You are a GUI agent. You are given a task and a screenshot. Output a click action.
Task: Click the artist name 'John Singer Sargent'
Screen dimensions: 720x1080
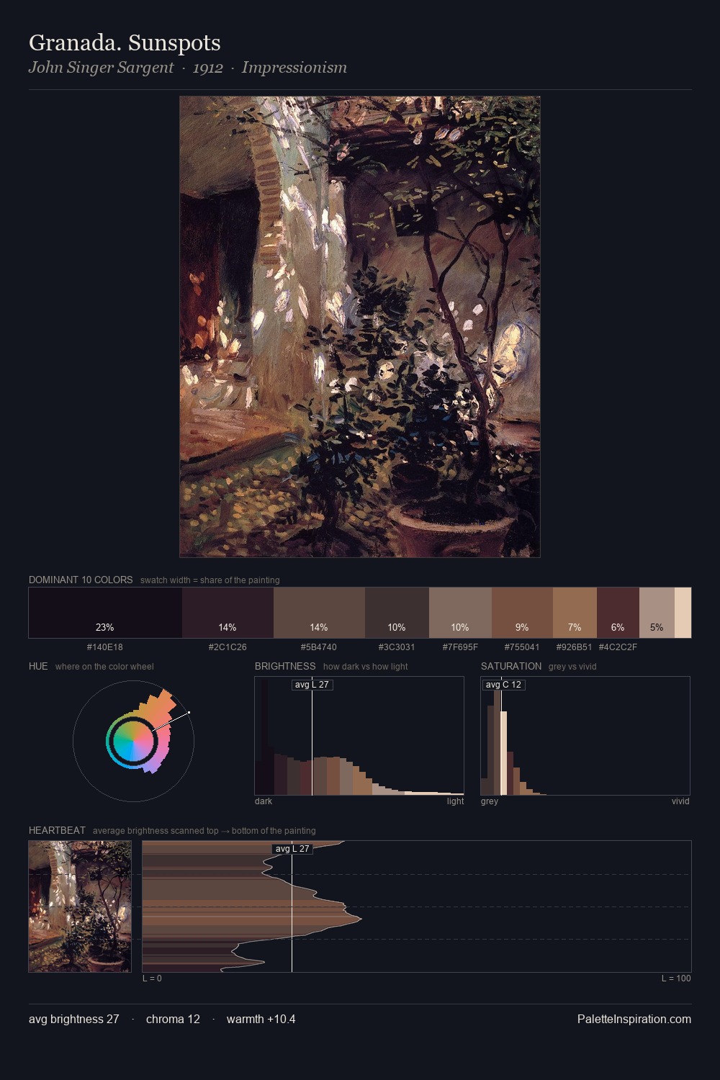101,68
